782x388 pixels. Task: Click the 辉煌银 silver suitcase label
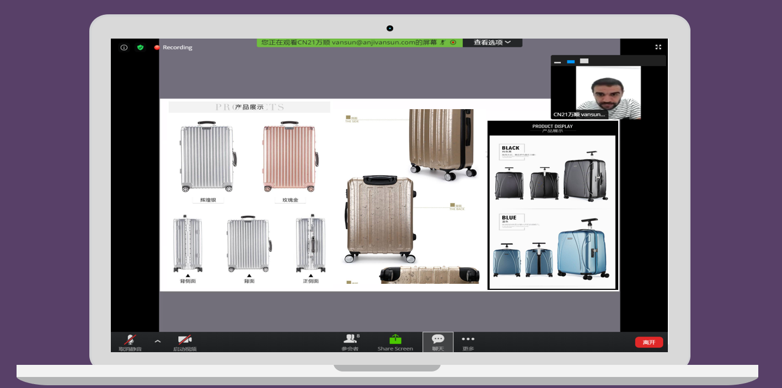coord(207,200)
